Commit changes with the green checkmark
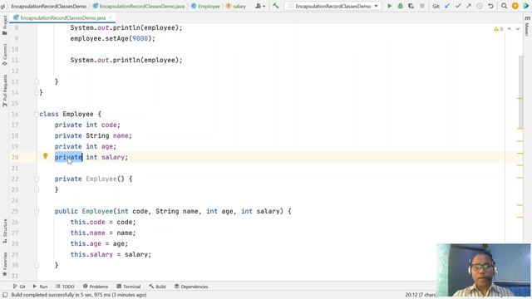 click(458, 6)
